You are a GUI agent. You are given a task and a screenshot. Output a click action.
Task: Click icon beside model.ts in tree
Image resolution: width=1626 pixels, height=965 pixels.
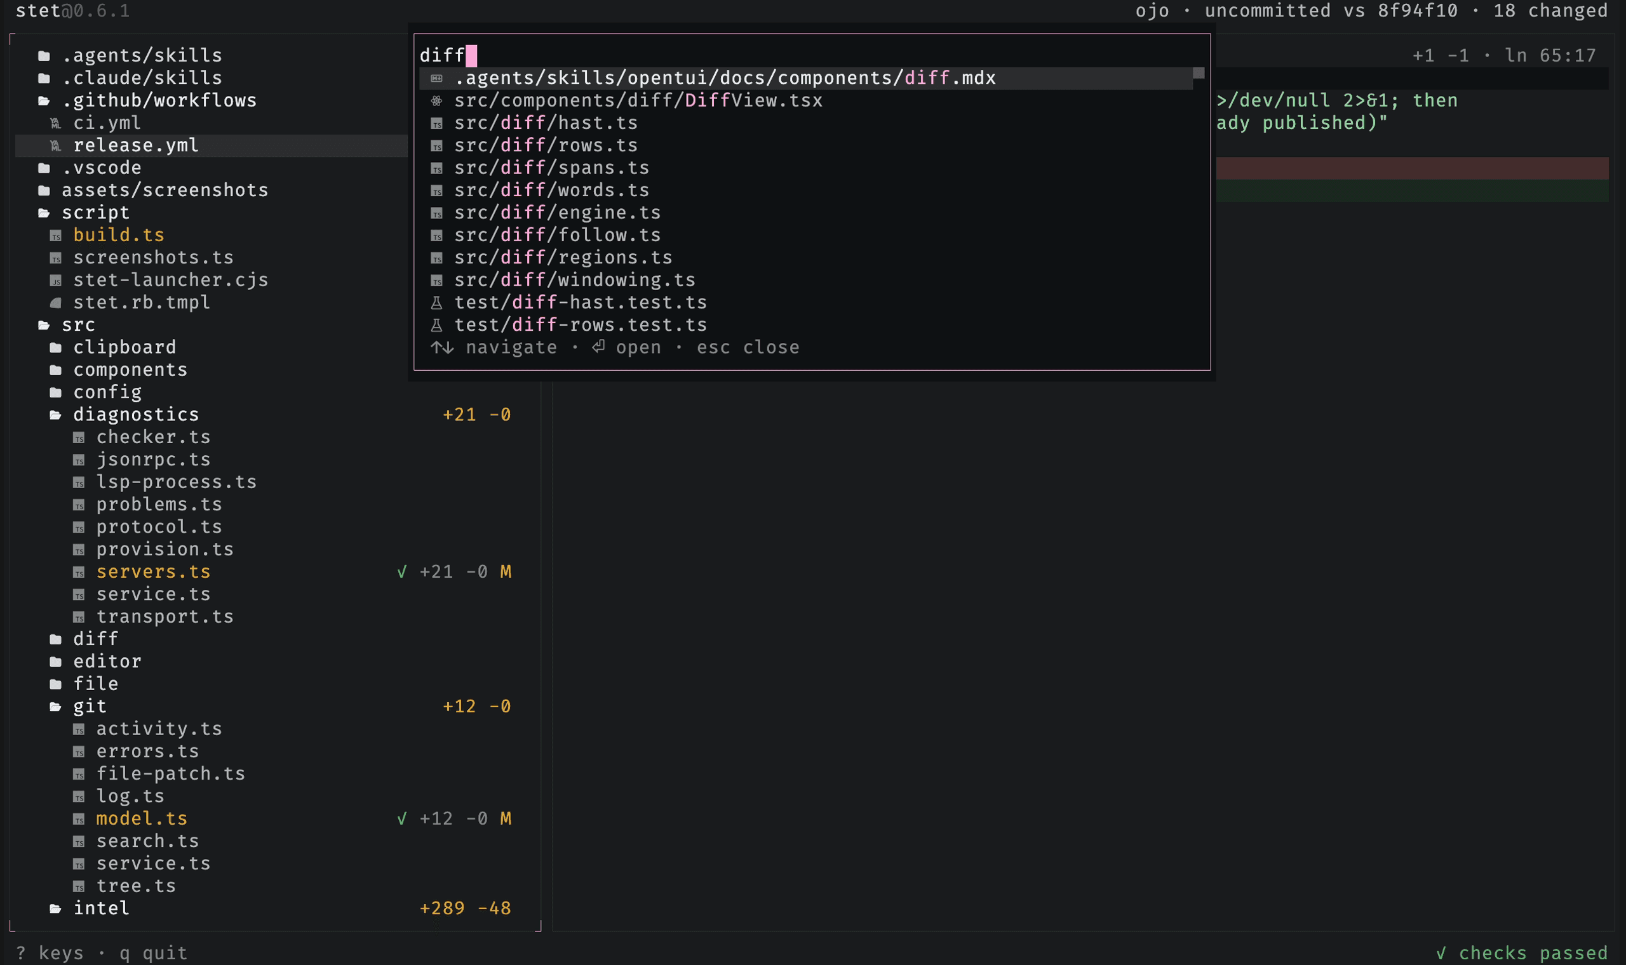pyautogui.click(x=79, y=820)
